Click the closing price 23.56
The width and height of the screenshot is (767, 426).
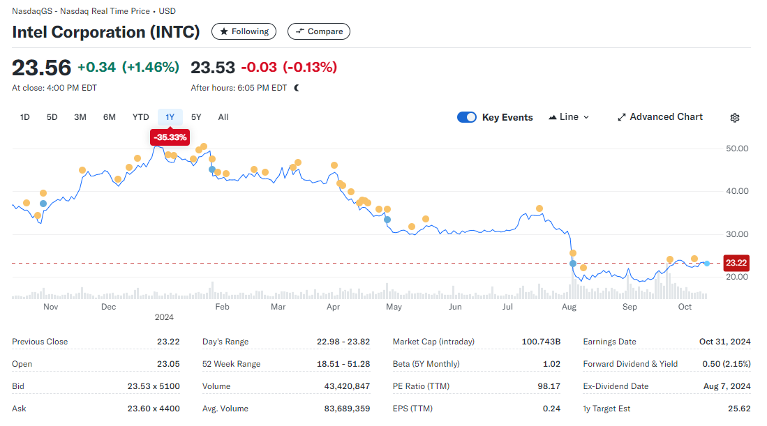(42, 68)
